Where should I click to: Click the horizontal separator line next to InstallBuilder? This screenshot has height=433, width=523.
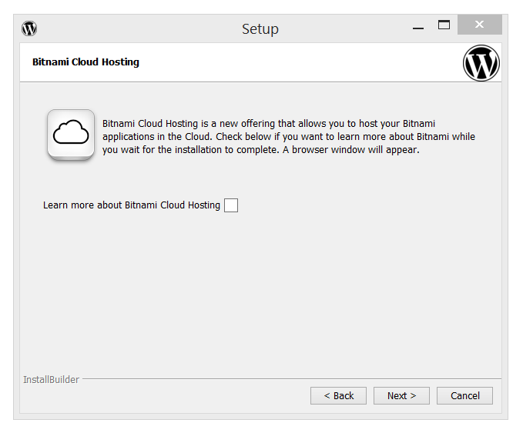click(x=291, y=378)
